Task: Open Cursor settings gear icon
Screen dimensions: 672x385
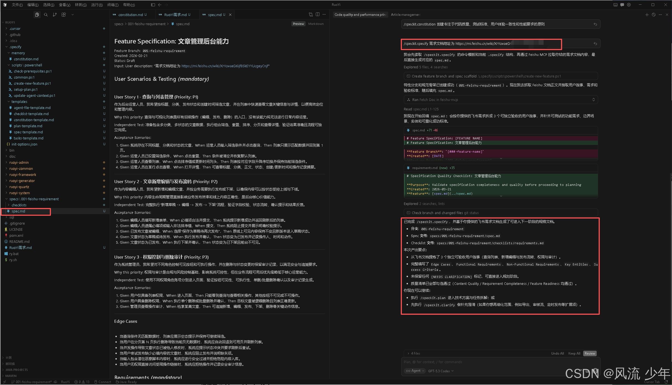Action: [629, 5]
